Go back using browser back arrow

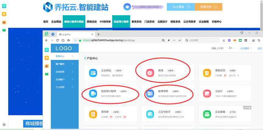pos(47,40)
